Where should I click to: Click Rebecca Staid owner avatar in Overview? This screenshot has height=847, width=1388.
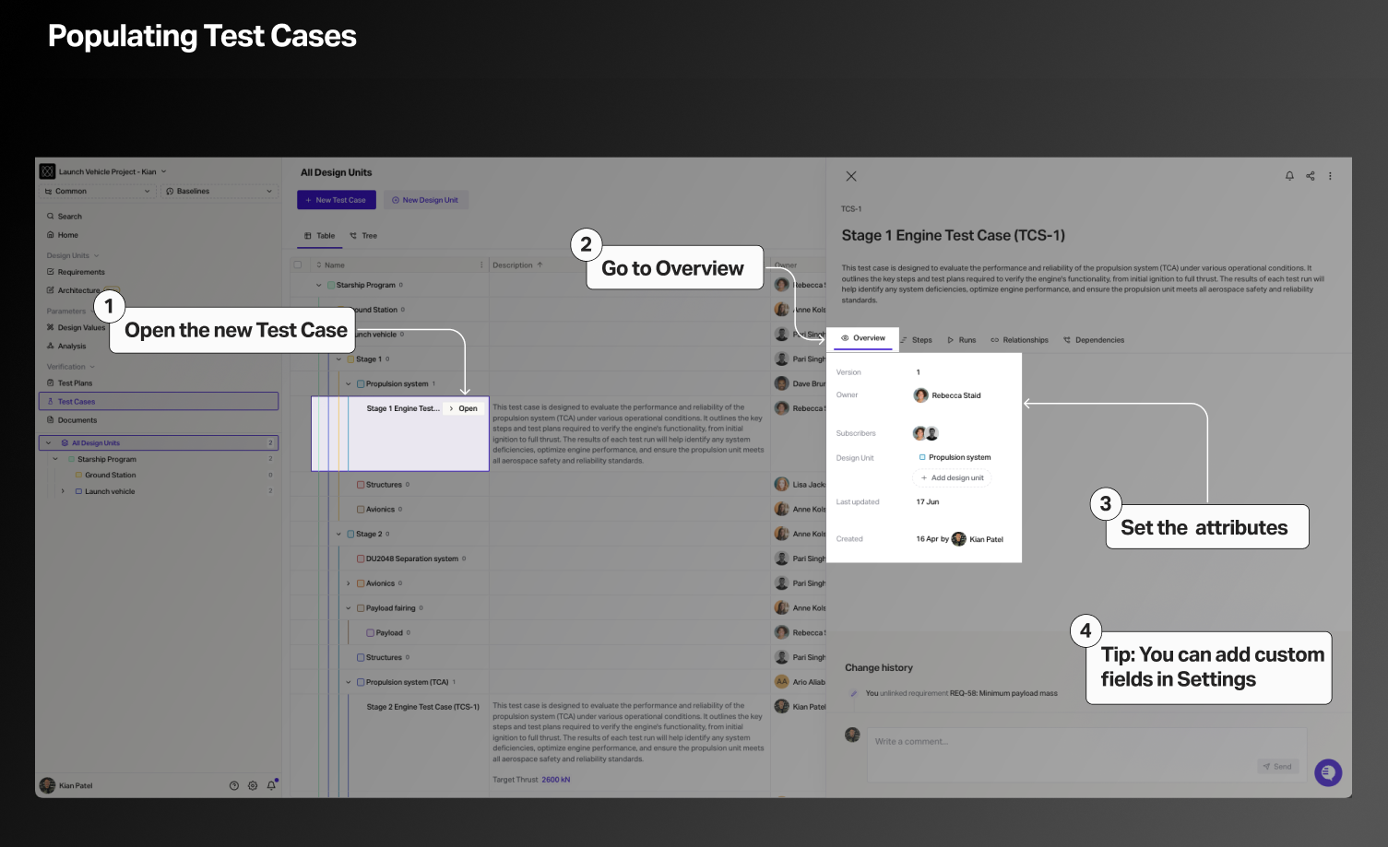click(920, 395)
